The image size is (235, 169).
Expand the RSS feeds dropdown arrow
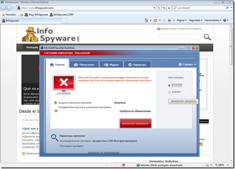click(160, 20)
